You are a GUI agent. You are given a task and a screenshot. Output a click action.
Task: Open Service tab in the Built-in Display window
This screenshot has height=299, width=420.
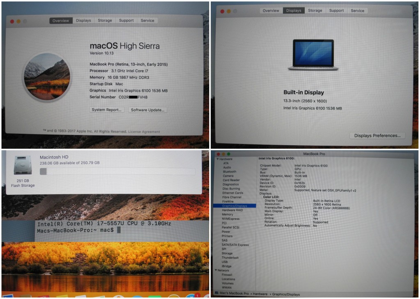pyautogui.click(x=358, y=11)
